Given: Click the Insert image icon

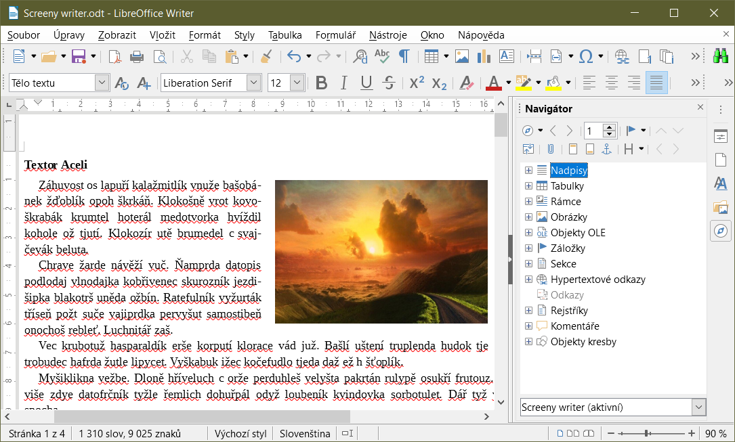Looking at the screenshot, I should 462,56.
